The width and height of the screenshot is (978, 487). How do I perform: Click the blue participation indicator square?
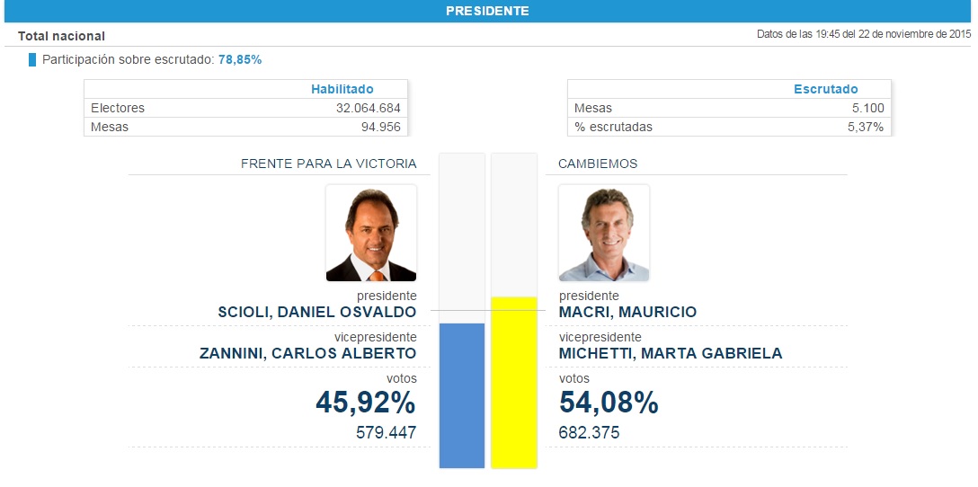[x=32, y=59]
